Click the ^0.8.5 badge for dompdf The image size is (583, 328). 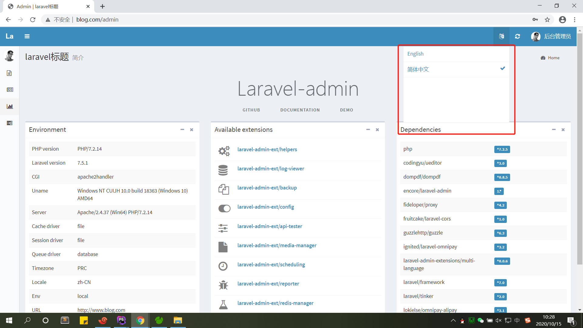click(502, 177)
